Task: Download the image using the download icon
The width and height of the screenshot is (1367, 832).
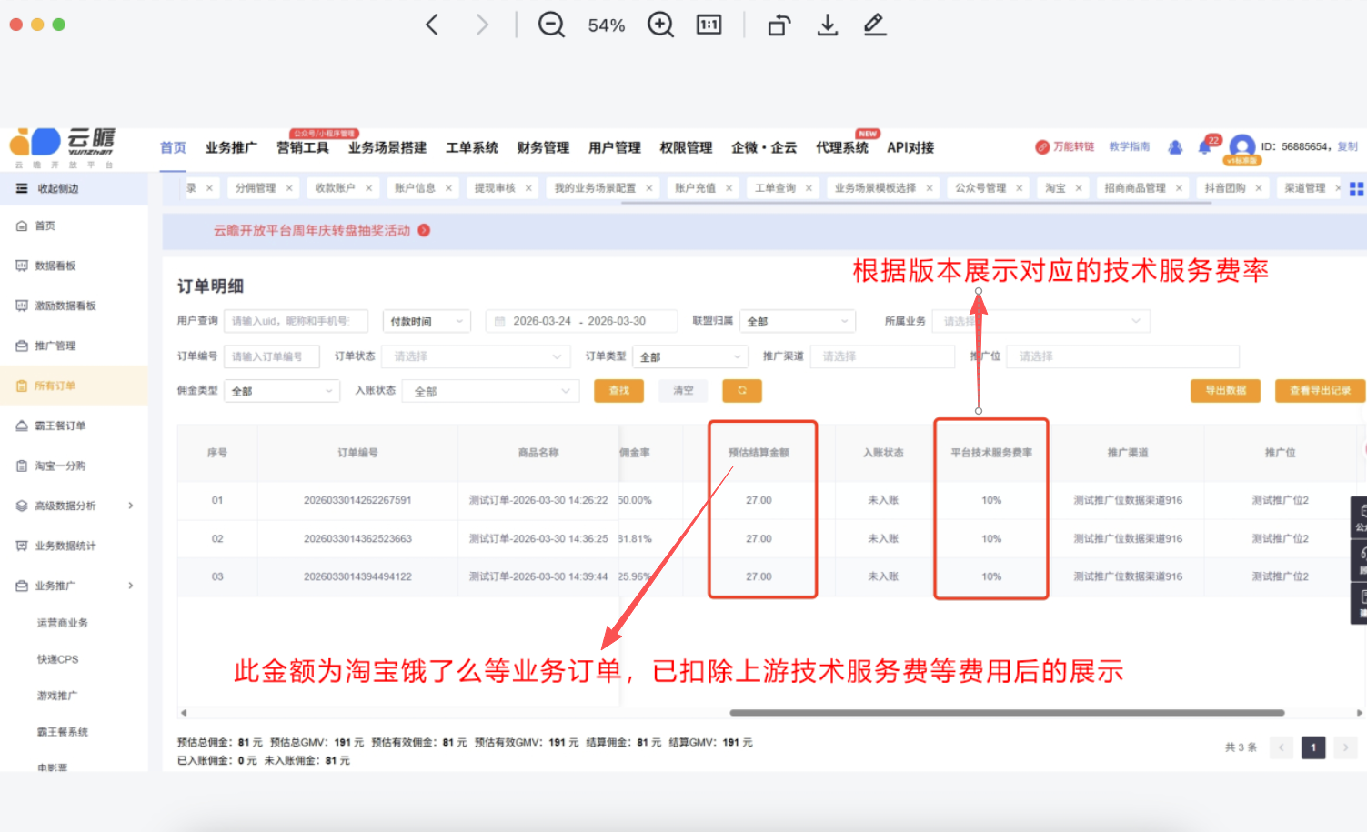Action: pos(827,25)
